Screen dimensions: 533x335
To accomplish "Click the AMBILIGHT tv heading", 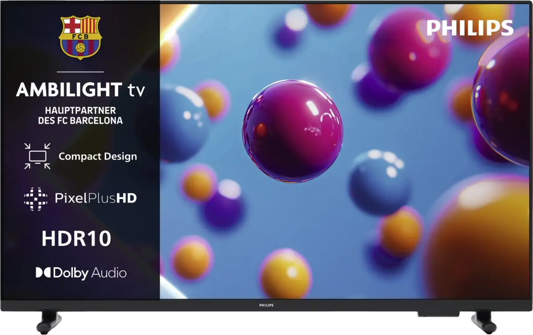I will coord(80,90).
